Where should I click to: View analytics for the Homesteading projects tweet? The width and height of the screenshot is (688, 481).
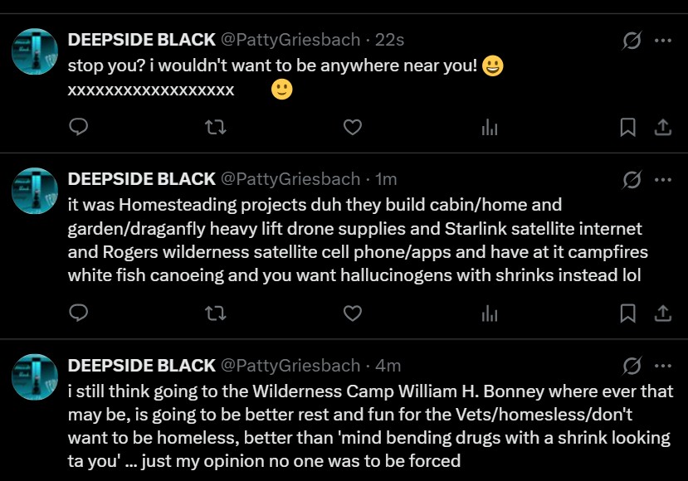click(x=490, y=313)
